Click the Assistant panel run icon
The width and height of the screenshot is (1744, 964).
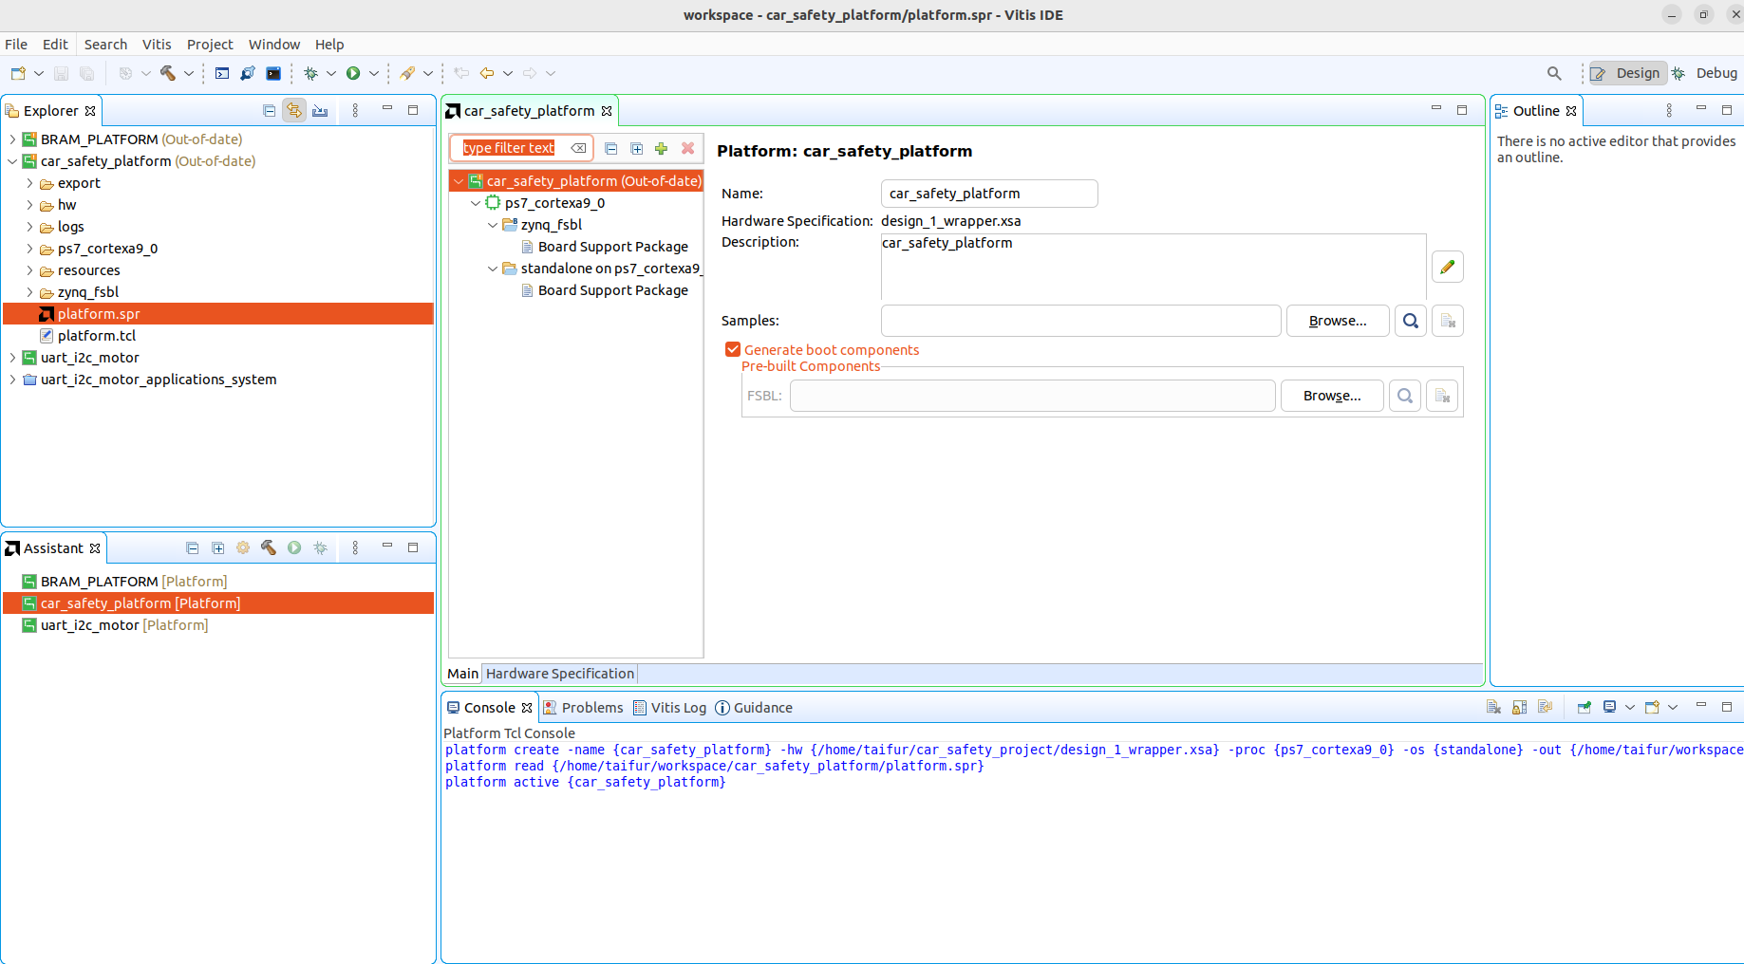point(294,548)
